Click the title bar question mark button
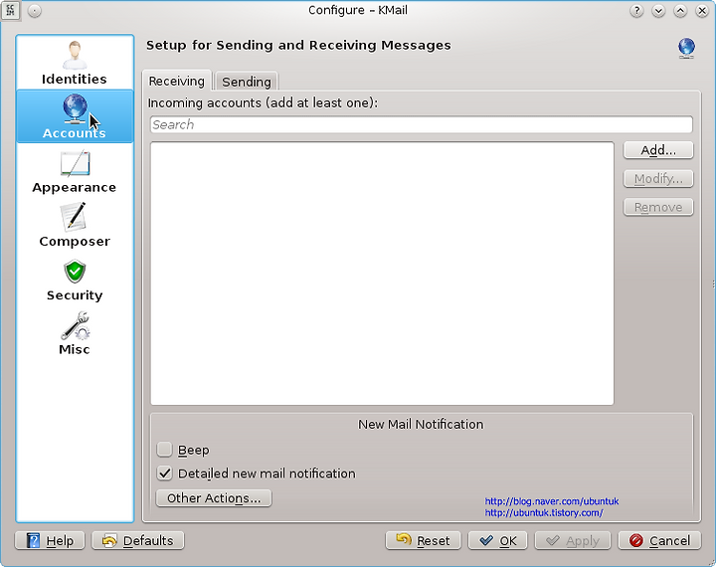The image size is (716, 567). pyautogui.click(x=636, y=11)
